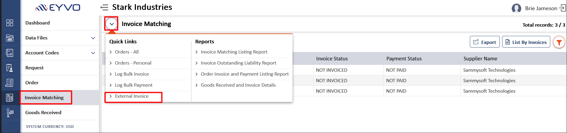The width and height of the screenshot is (567, 133).
Task: Select Order in the sidebar menu
Action: [x=32, y=83]
